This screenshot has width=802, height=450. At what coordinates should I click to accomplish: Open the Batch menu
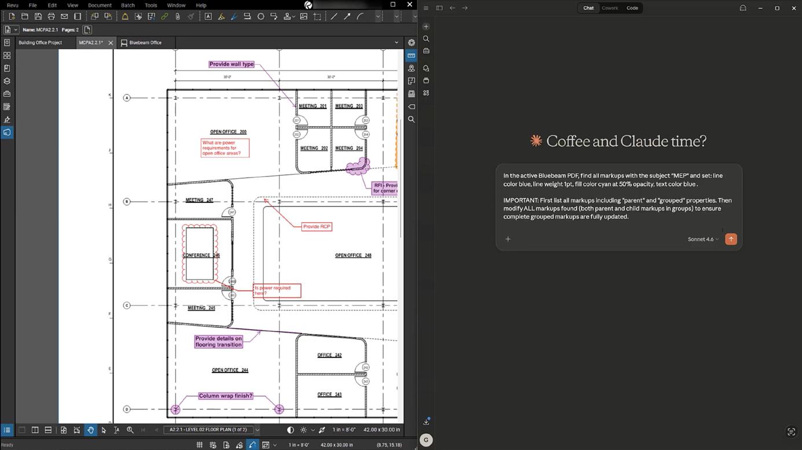point(128,5)
